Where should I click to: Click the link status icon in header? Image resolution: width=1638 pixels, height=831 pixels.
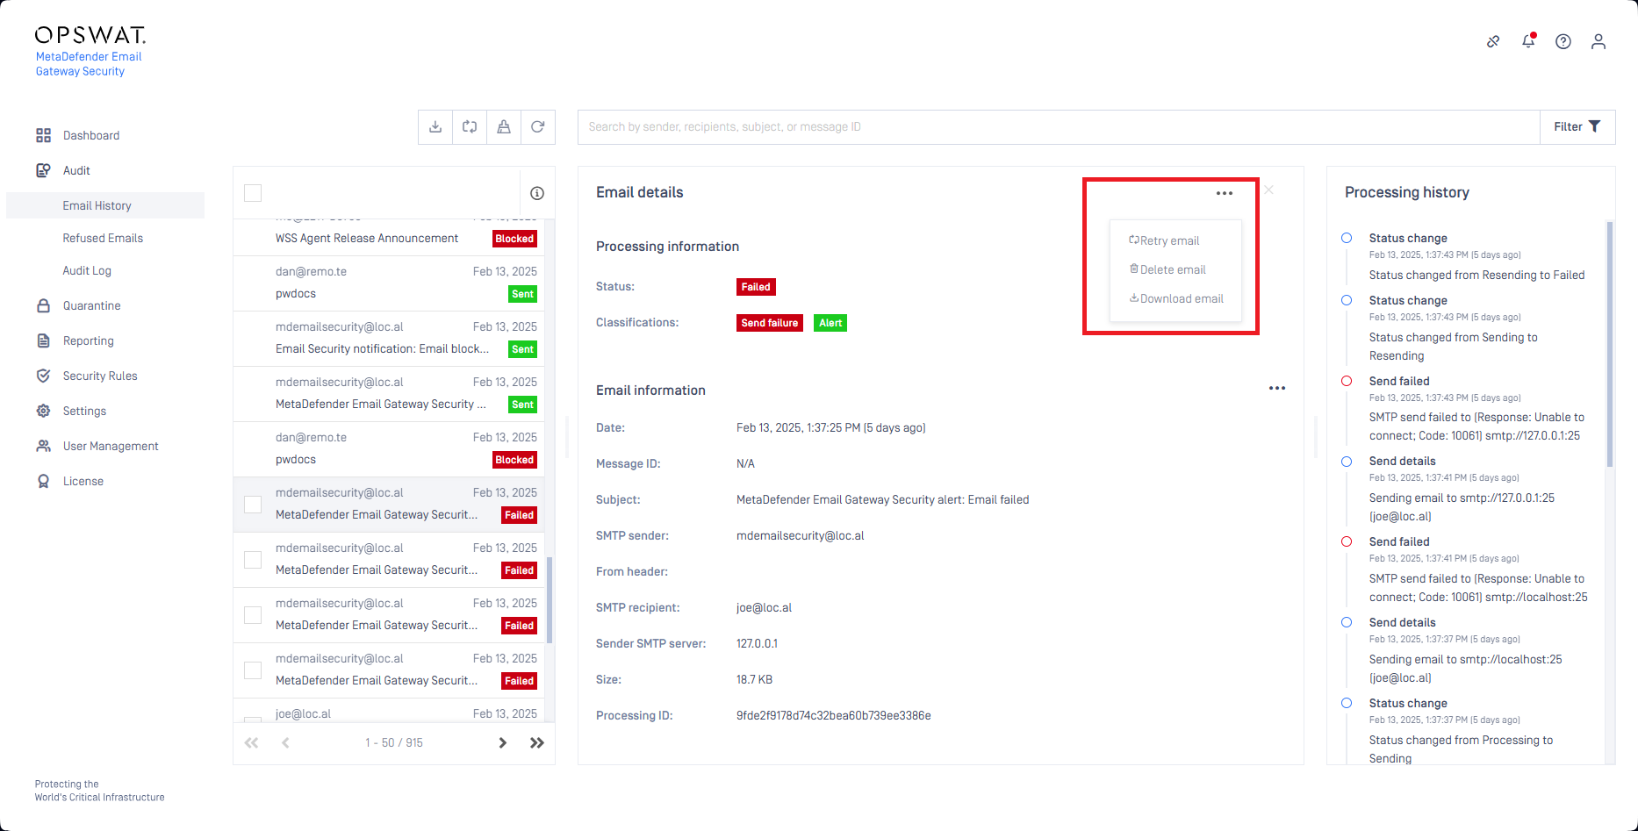(1493, 41)
